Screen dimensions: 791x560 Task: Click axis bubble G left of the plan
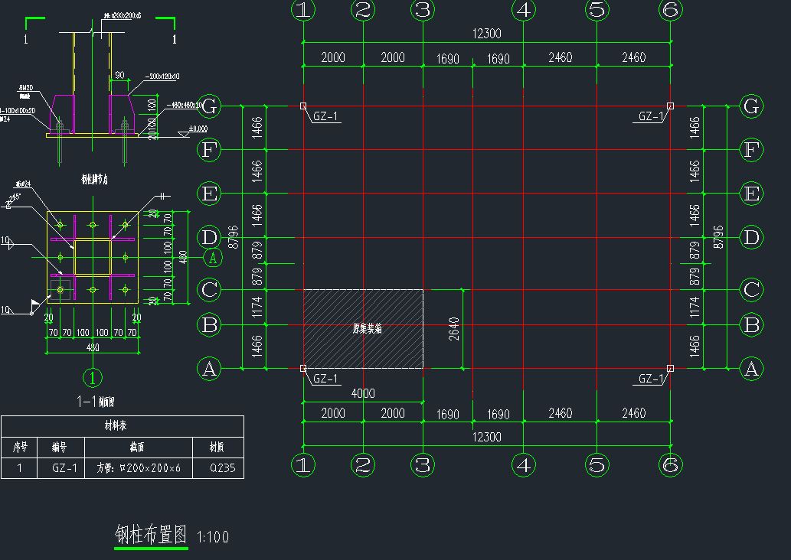pos(209,106)
